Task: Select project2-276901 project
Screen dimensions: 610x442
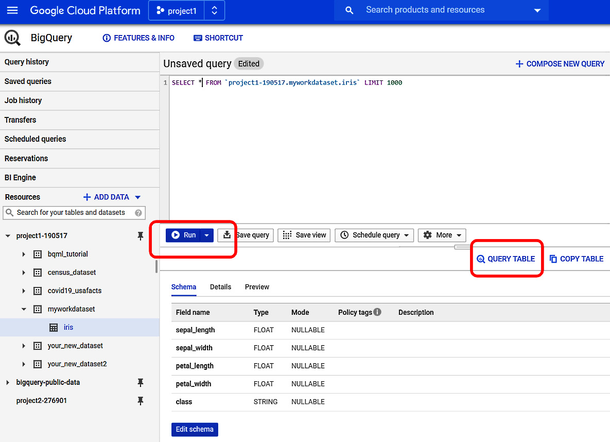Action: click(x=42, y=401)
